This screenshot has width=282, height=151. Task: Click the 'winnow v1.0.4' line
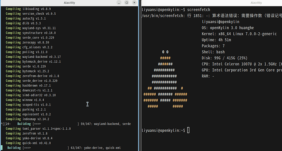click(x=25, y=100)
